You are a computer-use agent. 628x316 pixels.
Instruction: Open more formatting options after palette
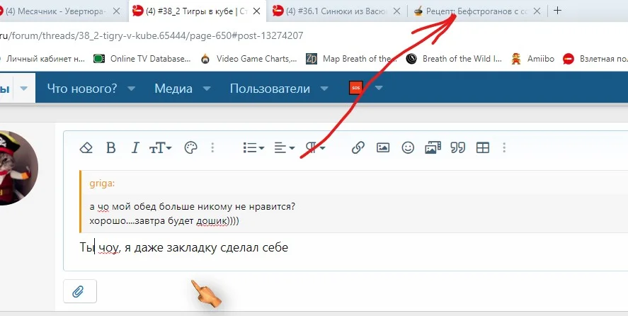(x=212, y=148)
